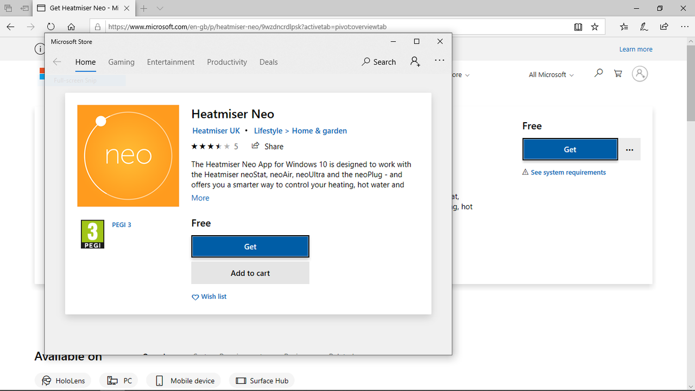Share this page from Edge toolbar

664,27
